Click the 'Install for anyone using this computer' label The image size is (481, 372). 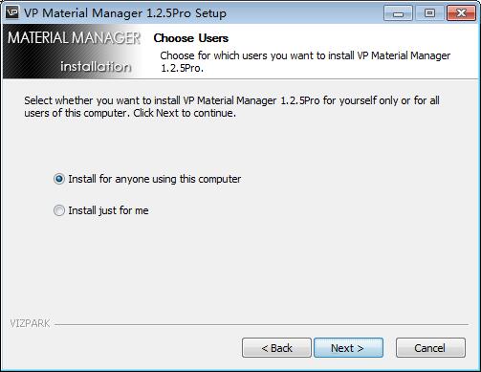click(x=155, y=179)
